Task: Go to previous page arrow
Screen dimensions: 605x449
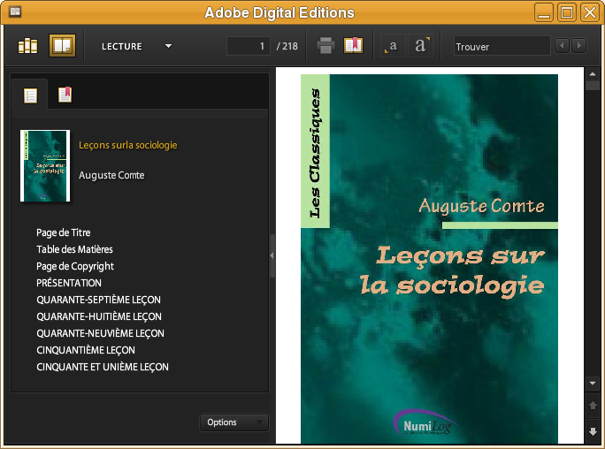Action: (x=593, y=406)
